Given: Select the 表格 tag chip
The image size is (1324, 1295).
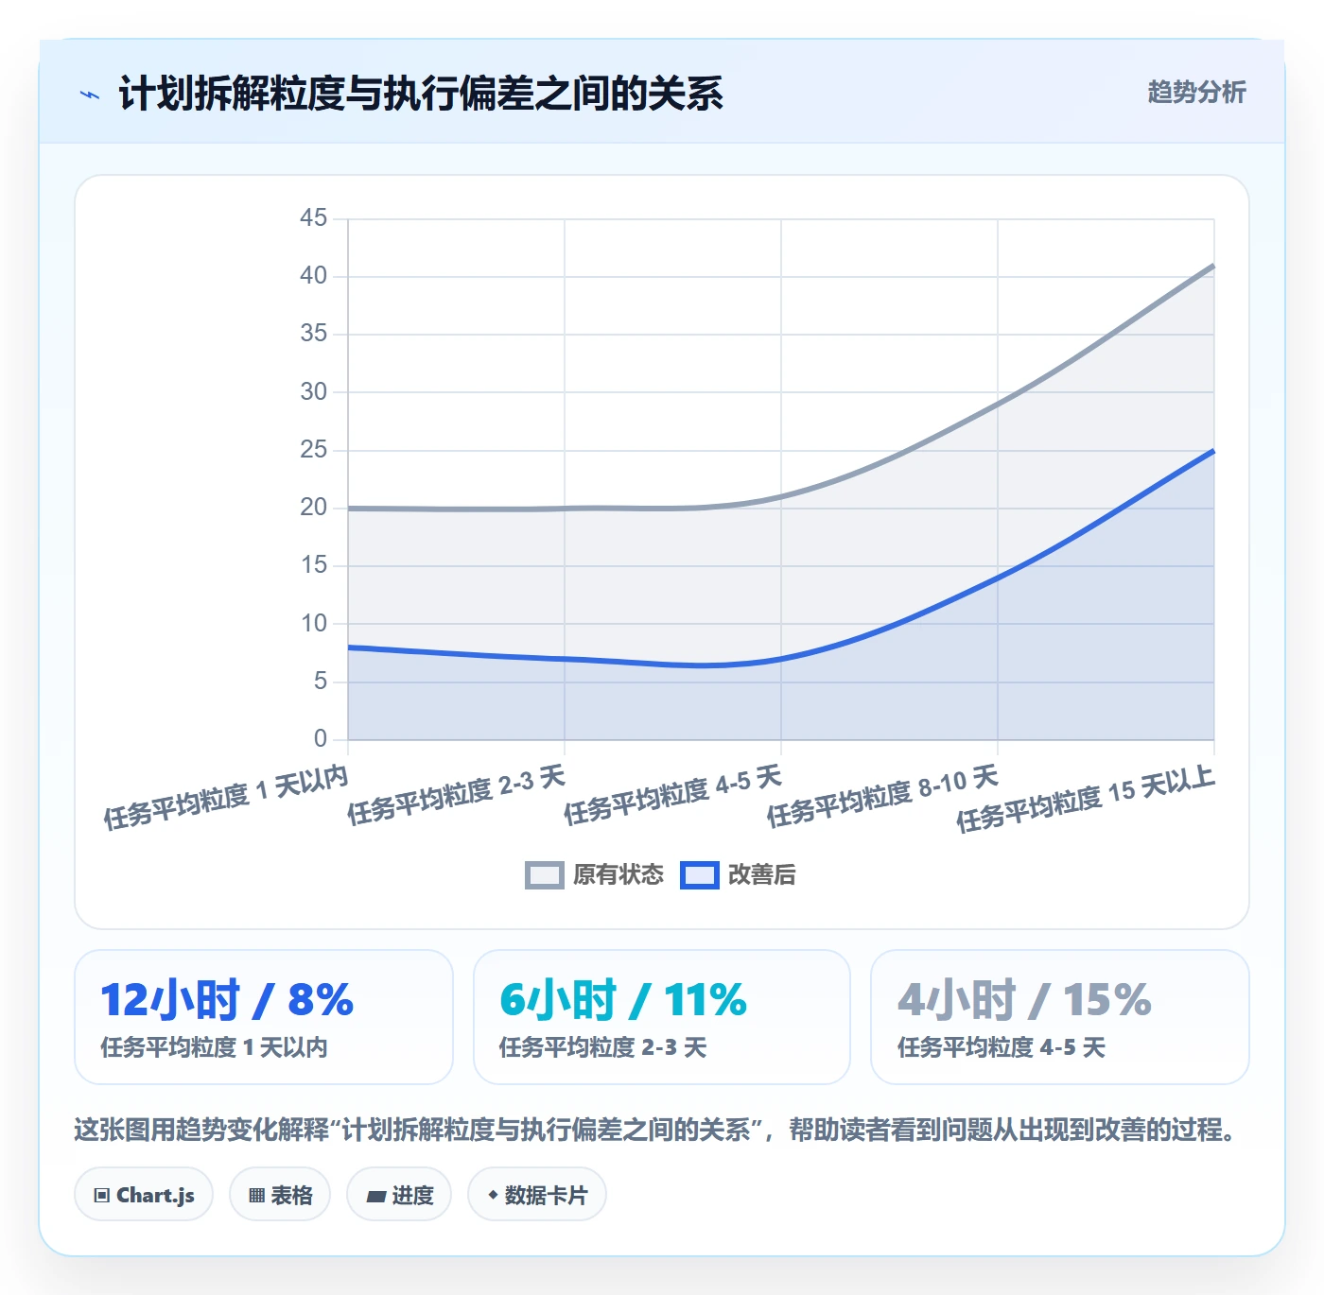Looking at the screenshot, I should (x=280, y=1195).
